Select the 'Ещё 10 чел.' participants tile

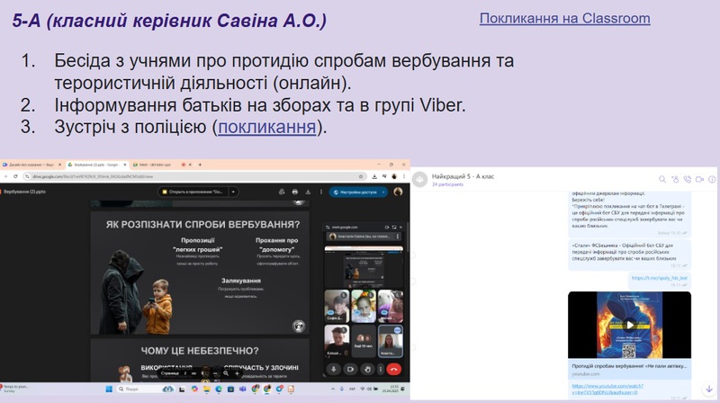point(364,341)
